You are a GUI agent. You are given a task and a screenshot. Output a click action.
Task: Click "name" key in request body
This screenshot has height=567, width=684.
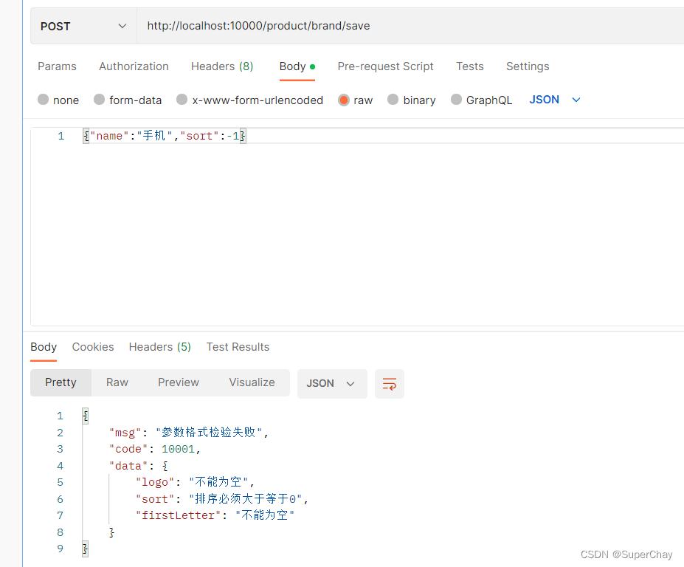(x=109, y=136)
